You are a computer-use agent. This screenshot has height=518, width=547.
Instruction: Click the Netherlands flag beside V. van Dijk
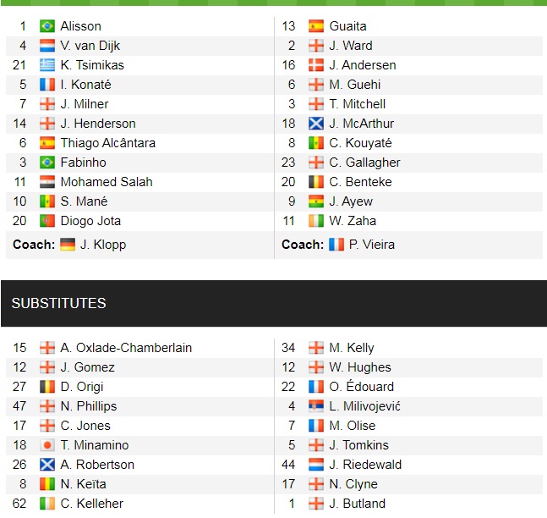click(47, 46)
